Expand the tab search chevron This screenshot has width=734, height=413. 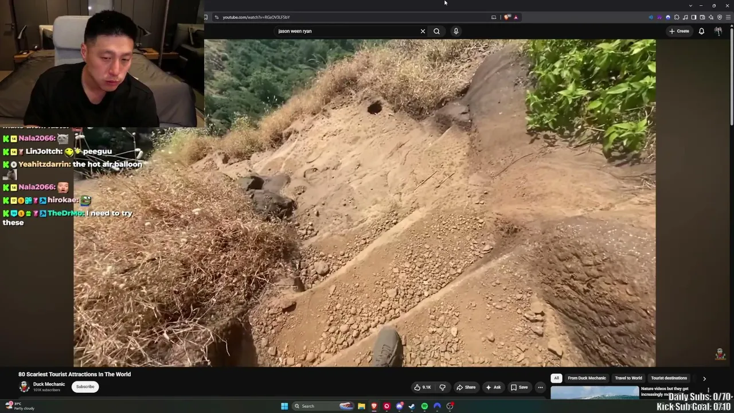[x=690, y=5]
